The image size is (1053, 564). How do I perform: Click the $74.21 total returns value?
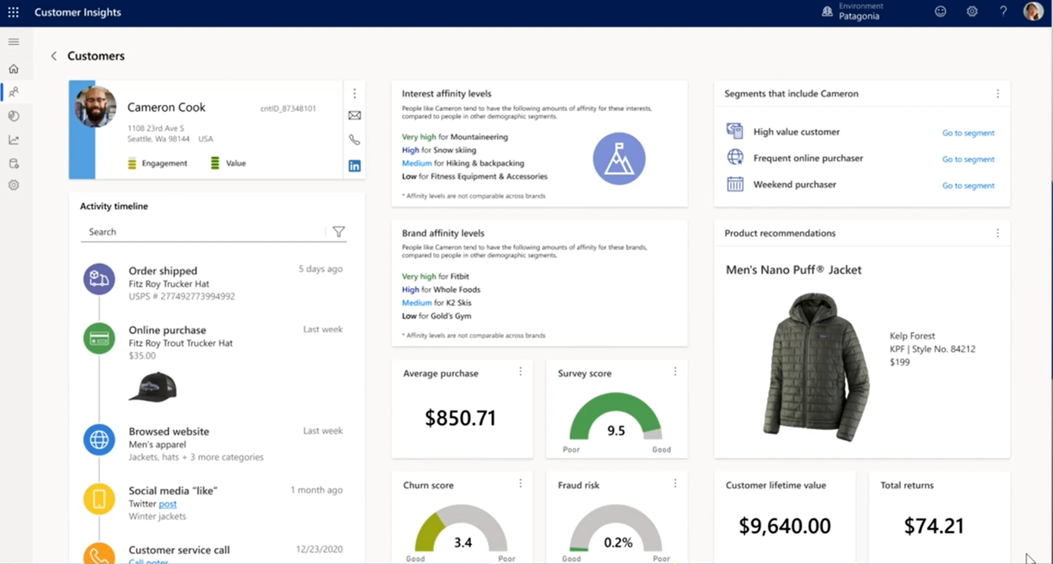pos(934,526)
